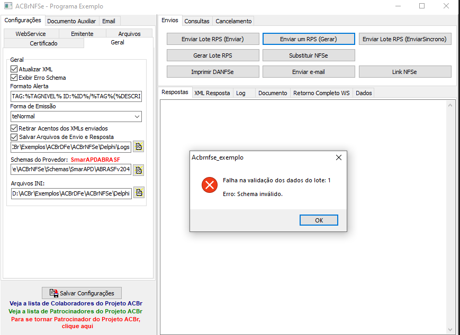Click 'Falha na validação dos dados do lote' text
Image resolution: width=460 pixels, height=335 pixels.
pyautogui.click(x=277, y=180)
